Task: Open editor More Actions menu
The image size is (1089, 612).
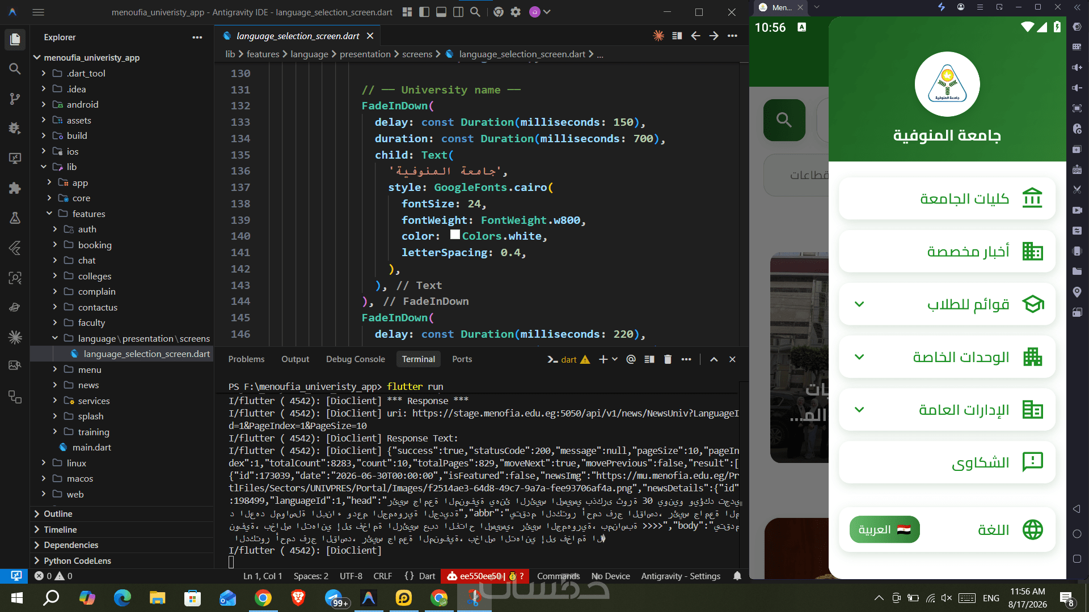Action: coord(732,36)
